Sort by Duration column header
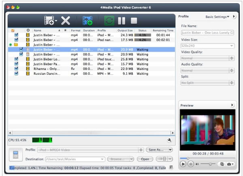Screen dimensions: 243x176 point(89,30)
